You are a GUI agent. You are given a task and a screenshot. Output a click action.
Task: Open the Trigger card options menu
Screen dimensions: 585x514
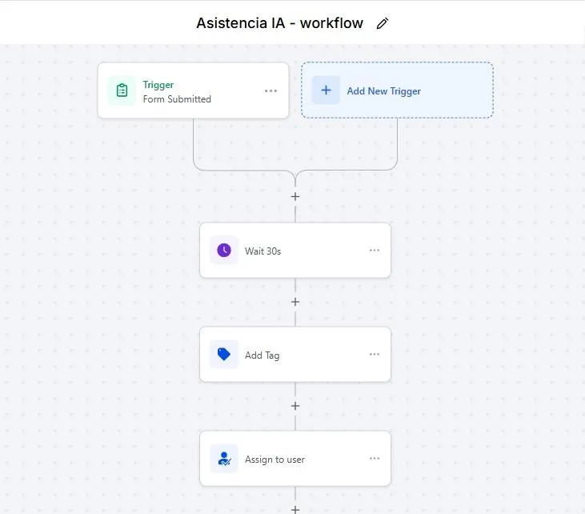(x=271, y=90)
